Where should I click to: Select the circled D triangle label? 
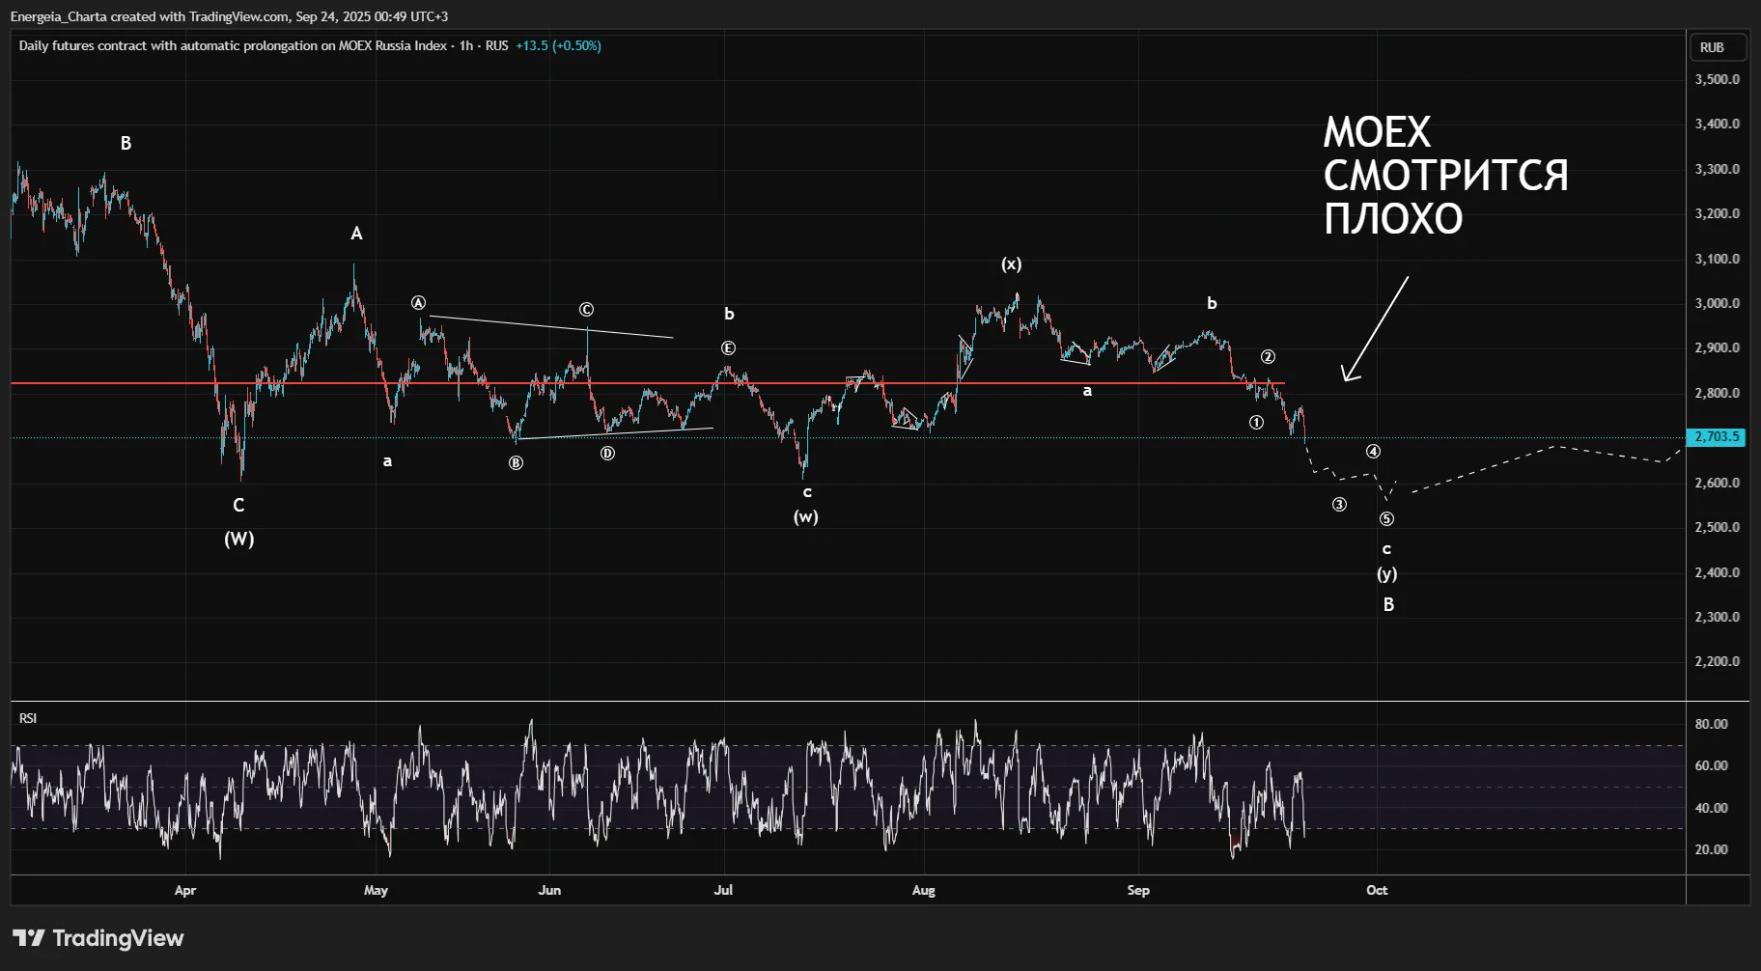click(607, 454)
